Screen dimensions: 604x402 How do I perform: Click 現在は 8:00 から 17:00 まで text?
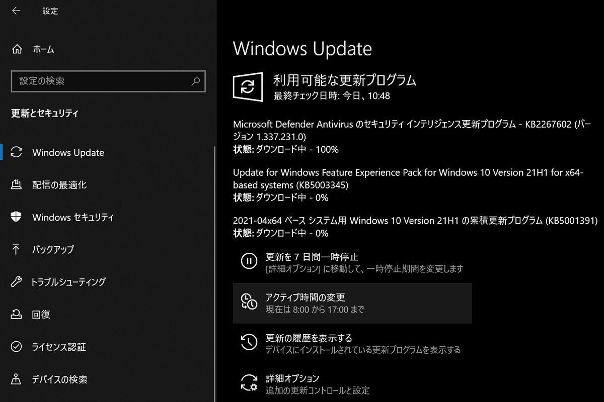coord(315,310)
